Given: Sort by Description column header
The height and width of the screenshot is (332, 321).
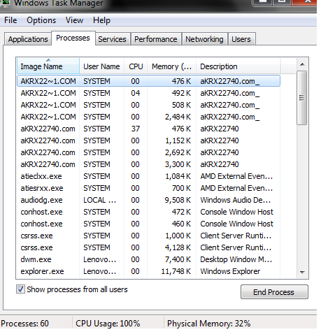Looking at the screenshot, I should click(238, 66).
